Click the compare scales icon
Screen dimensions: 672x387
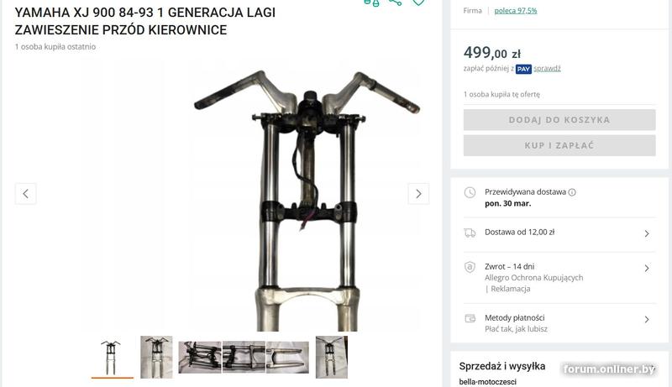(x=371, y=3)
